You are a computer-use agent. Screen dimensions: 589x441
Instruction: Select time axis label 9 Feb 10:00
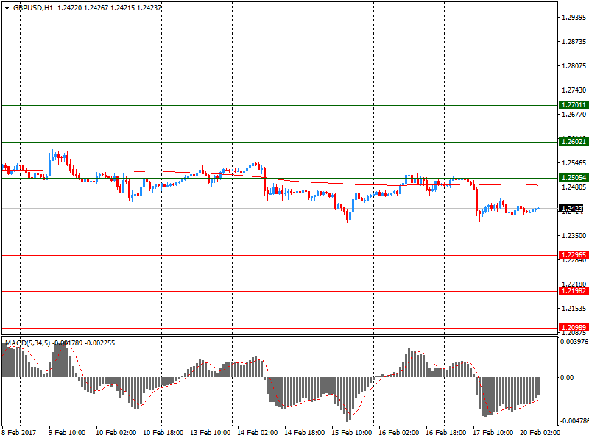(x=67, y=433)
